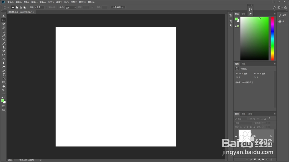Select the Eraser tool
289x162 pixels.
[3, 55]
